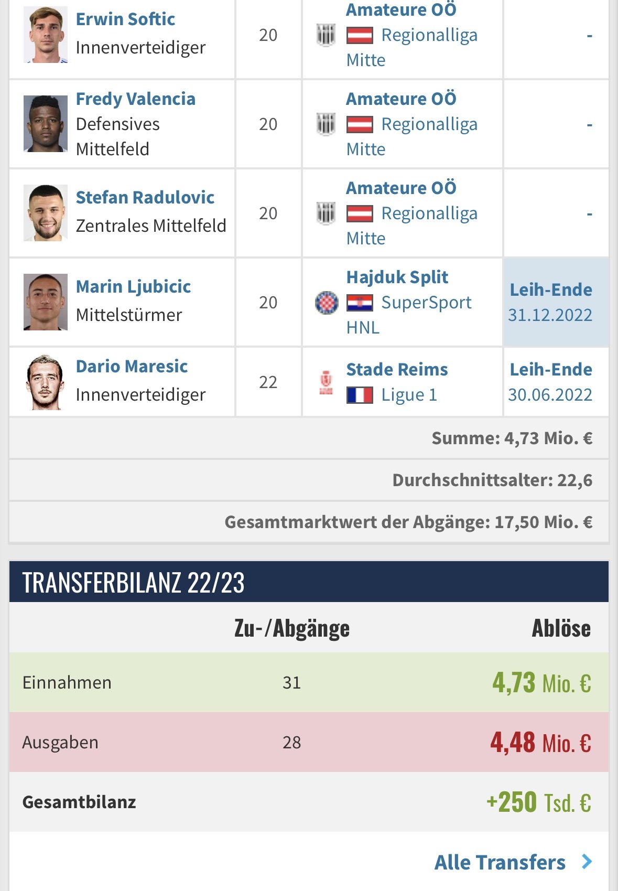618x891 pixels.
Task: Click the Austrian flag in Erwin Softic's row
Action: [x=360, y=36]
